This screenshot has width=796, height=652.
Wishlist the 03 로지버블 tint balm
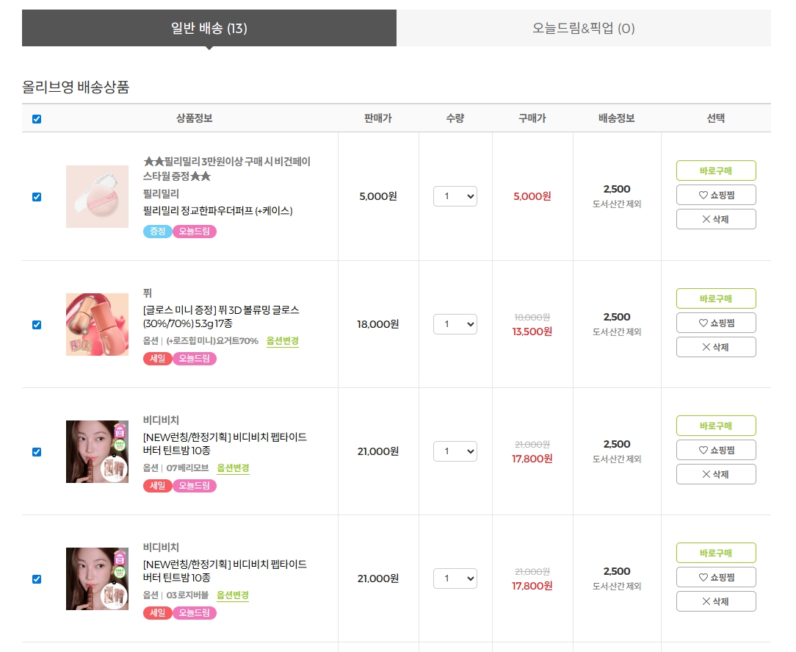[x=716, y=577]
